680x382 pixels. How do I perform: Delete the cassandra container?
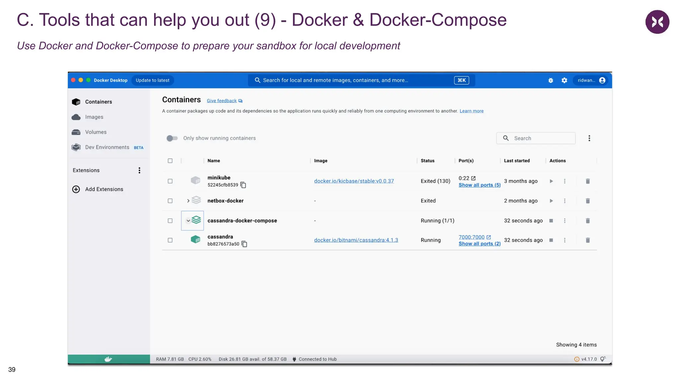(x=588, y=240)
